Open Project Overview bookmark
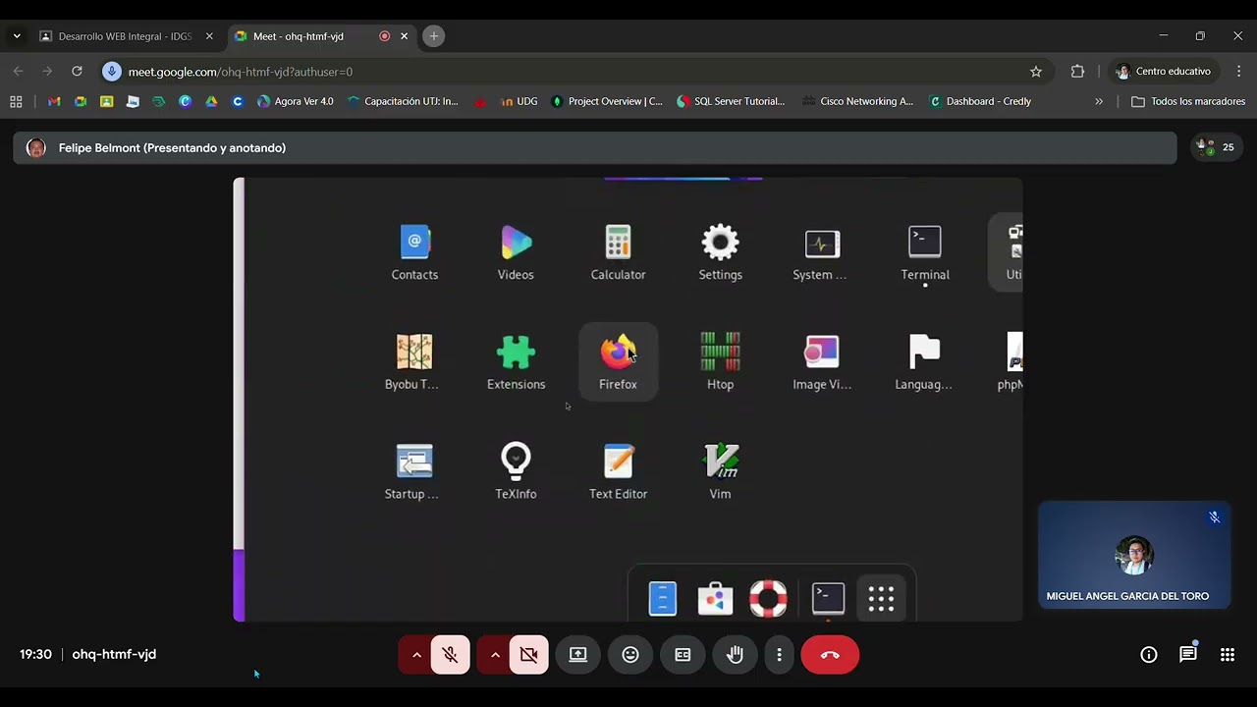This screenshot has height=707, width=1257. tap(606, 101)
